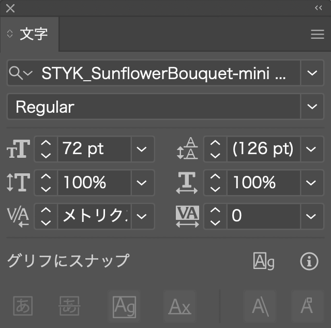Increase kerning with the up stepper
The height and width of the screenshot is (328, 331).
coord(46,210)
